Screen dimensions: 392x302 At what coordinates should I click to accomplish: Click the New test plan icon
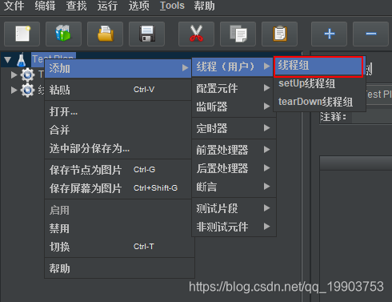(x=22, y=34)
